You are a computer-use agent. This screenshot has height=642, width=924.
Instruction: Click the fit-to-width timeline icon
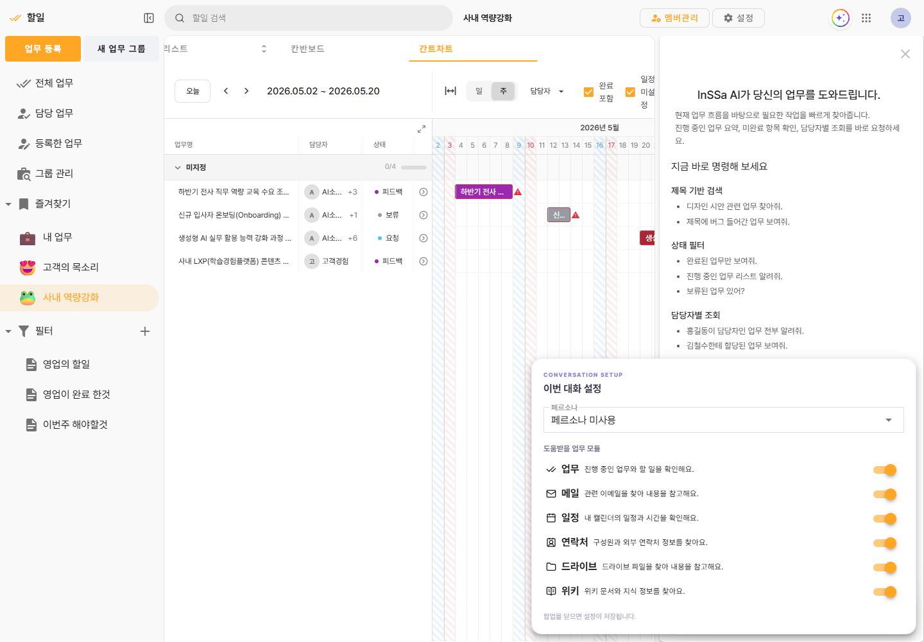point(450,91)
